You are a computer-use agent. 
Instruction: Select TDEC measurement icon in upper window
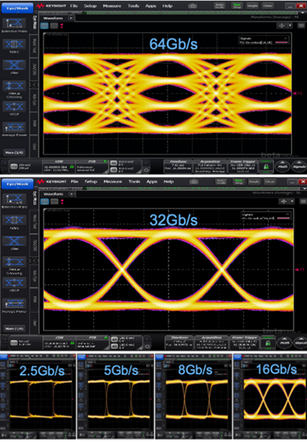[14, 45]
